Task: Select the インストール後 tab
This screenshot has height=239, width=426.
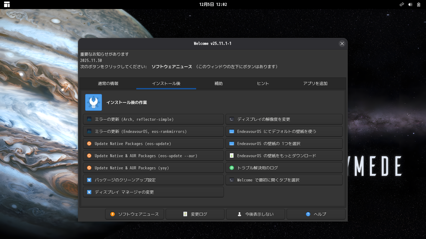Action: [x=166, y=83]
